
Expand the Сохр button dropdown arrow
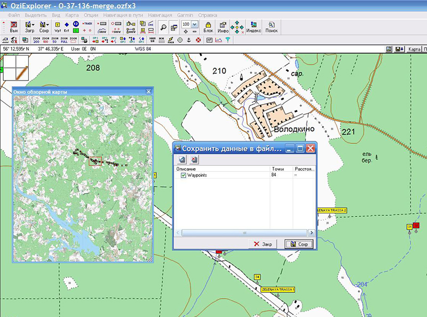tap(48, 25)
